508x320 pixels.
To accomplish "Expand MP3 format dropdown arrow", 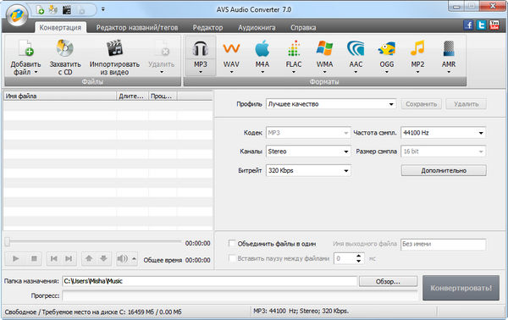I will point(200,72).
